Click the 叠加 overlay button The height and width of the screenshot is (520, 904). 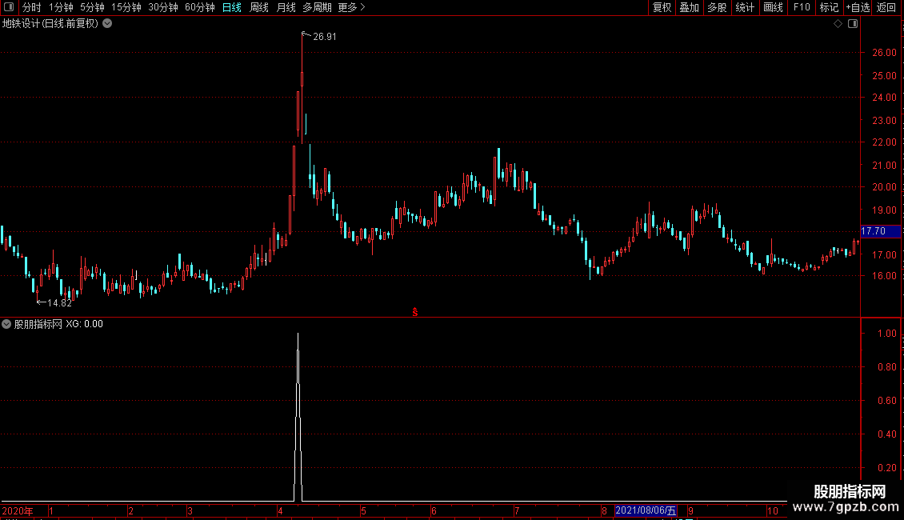tap(689, 7)
